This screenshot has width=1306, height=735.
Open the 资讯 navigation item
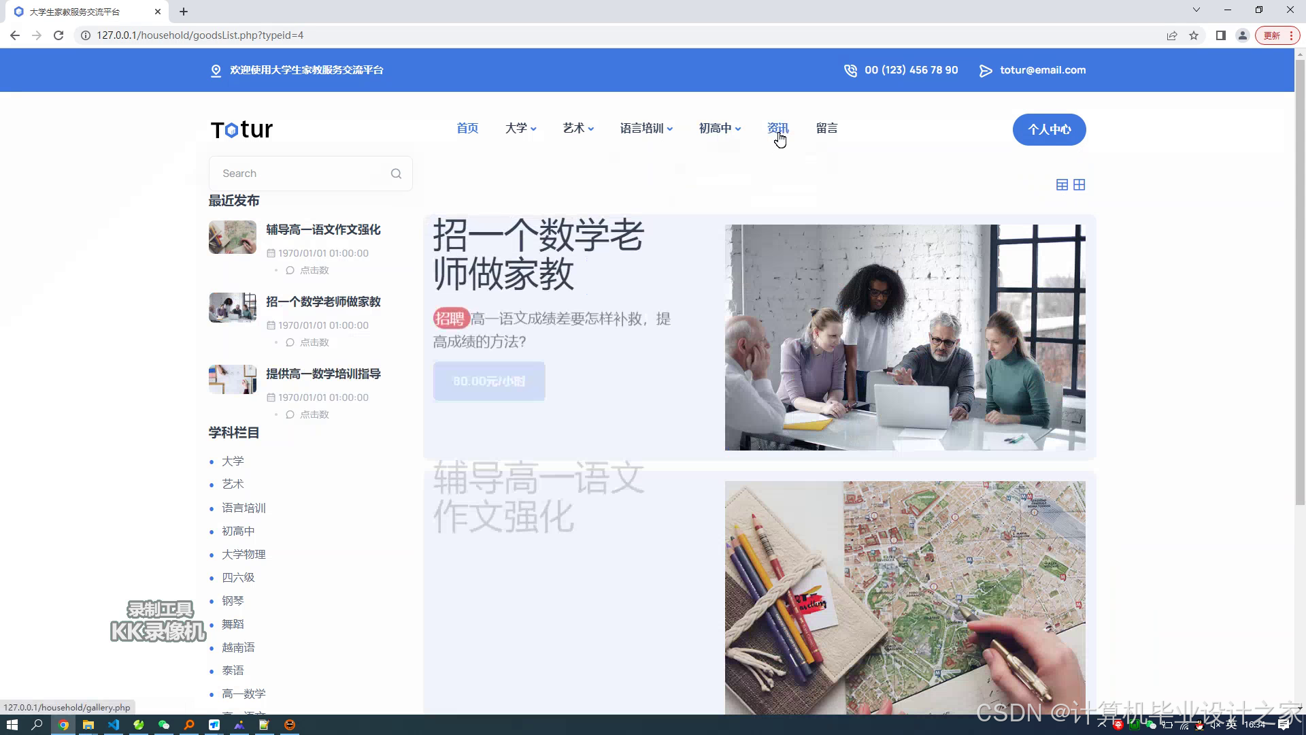pos(777,129)
